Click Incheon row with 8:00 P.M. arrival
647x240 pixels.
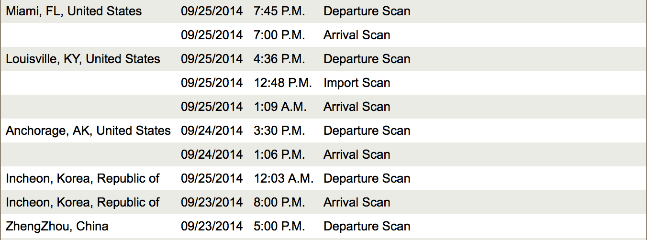(x=323, y=202)
